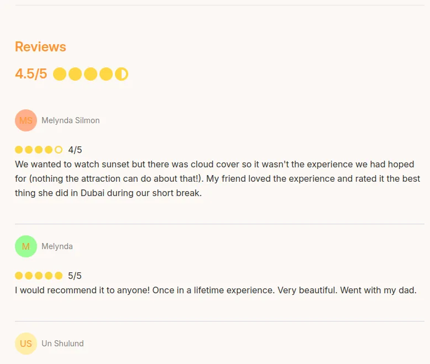Click the 4.5/5 overall rating score
Screen dimensions: 430x364
click(31, 74)
